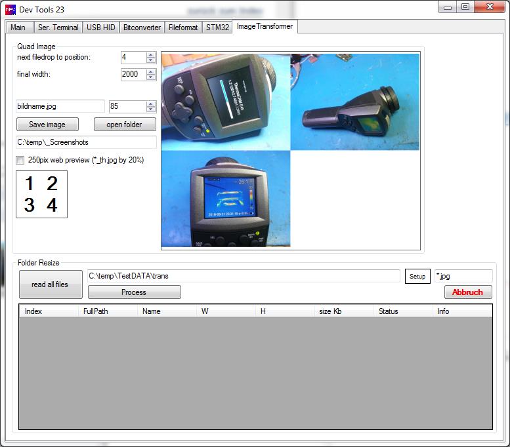
Task: Go to the STM32 tab
Action: pyautogui.click(x=217, y=28)
